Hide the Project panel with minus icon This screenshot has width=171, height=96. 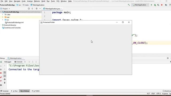[x=40, y=9]
